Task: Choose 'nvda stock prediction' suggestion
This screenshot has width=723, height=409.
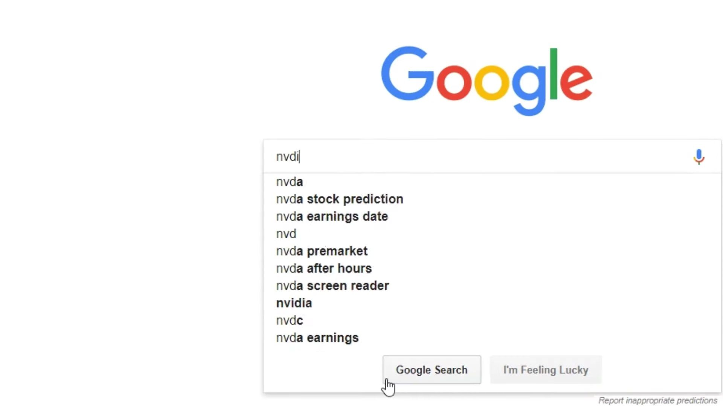Action: click(x=492, y=199)
